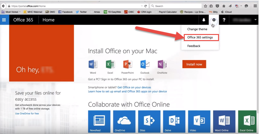
Task: Open the CIBC bookmark
Action: 129,12
